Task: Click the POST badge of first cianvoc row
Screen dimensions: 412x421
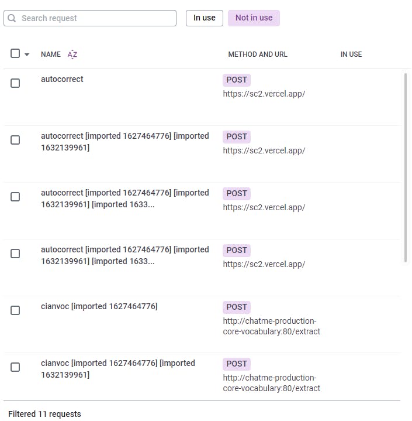Action: pyautogui.click(x=237, y=307)
